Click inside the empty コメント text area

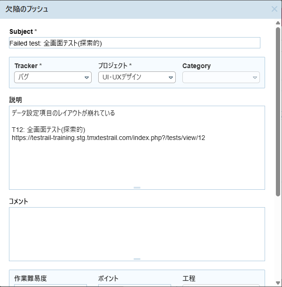137,233
